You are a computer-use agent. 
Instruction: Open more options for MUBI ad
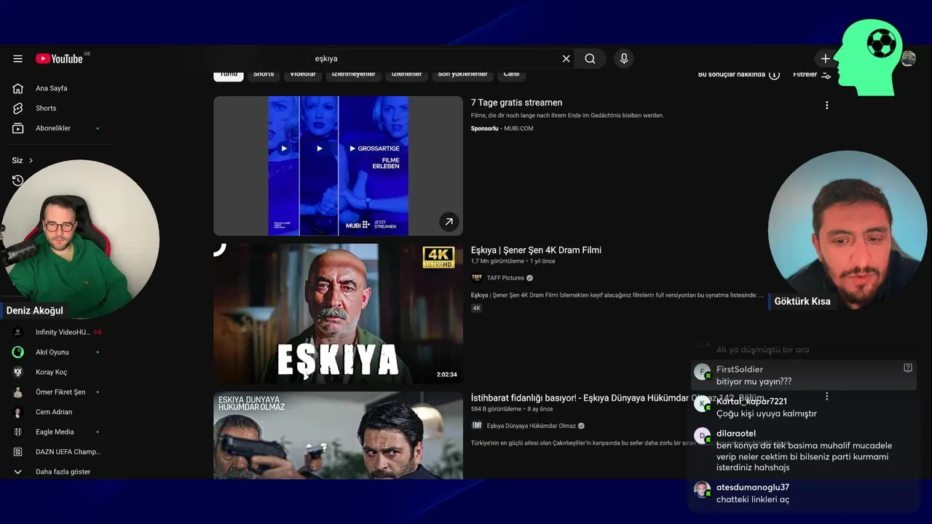coord(826,106)
